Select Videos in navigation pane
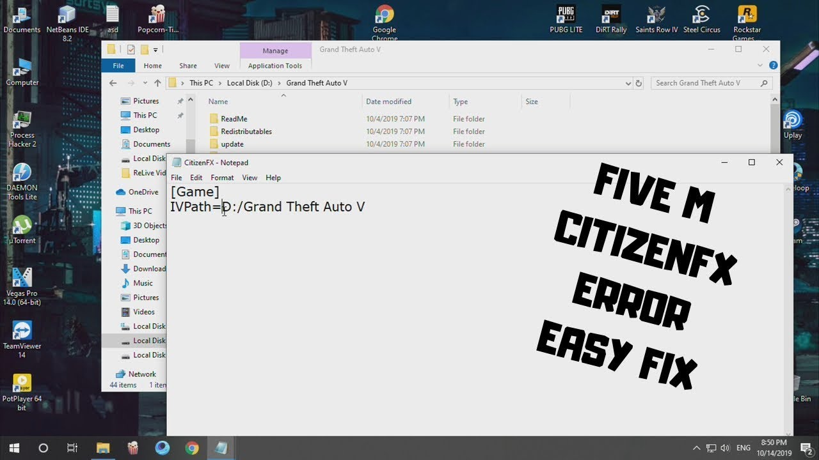819x460 pixels. tap(144, 312)
